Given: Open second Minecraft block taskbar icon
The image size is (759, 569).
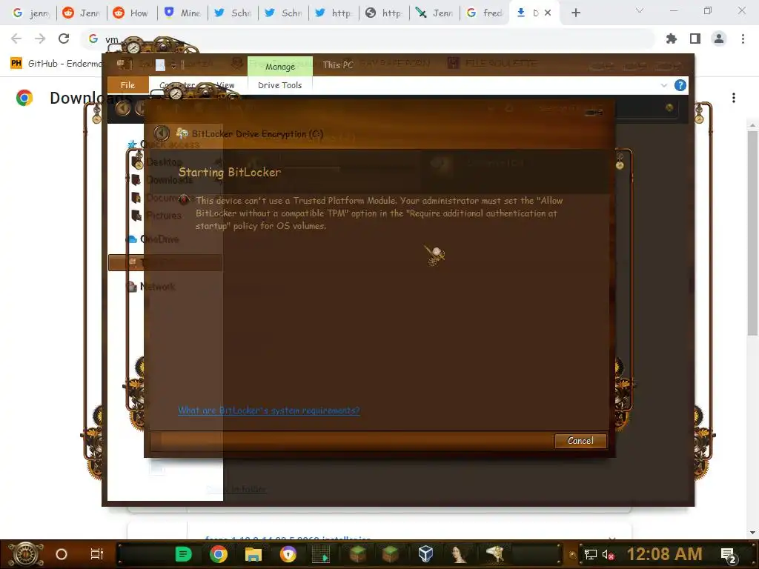Looking at the screenshot, I should coord(391,554).
